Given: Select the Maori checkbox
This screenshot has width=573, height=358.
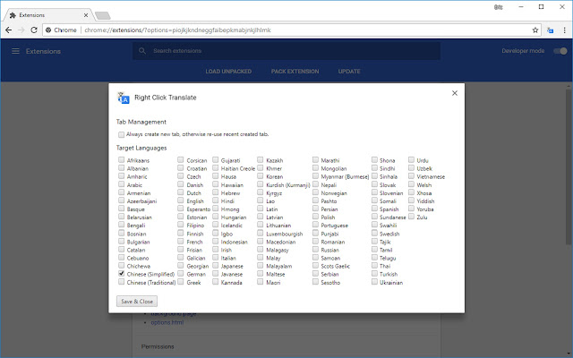Looking at the screenshot, I should point(261,282).
